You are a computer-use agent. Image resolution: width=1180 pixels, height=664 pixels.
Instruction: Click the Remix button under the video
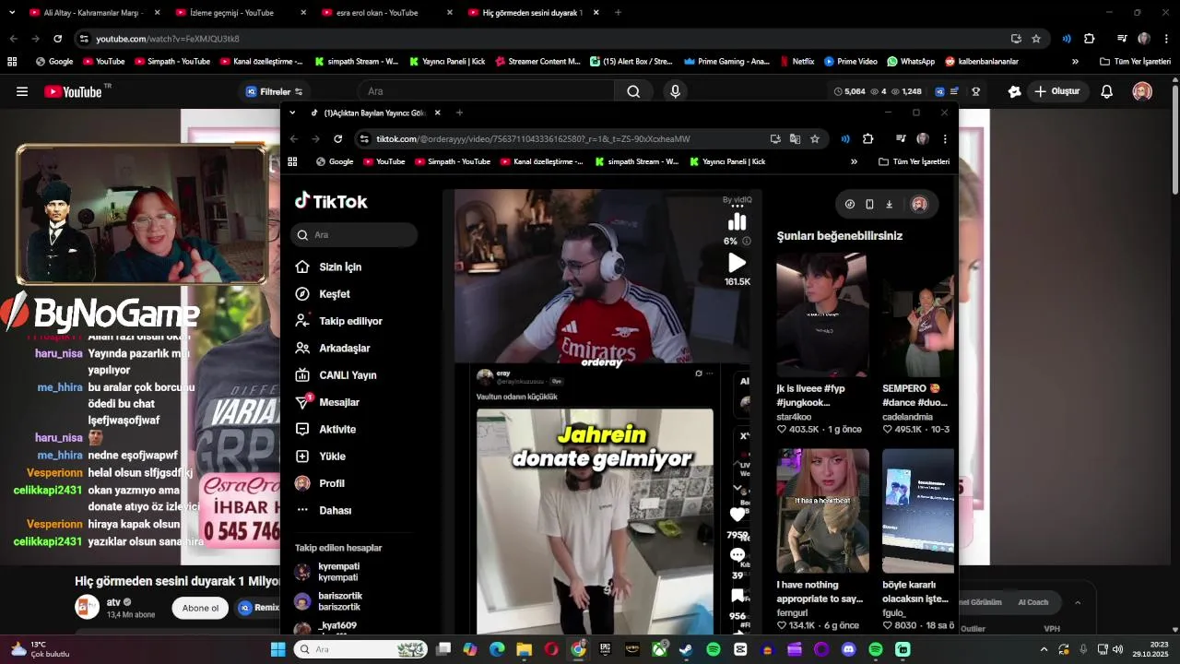259,608
